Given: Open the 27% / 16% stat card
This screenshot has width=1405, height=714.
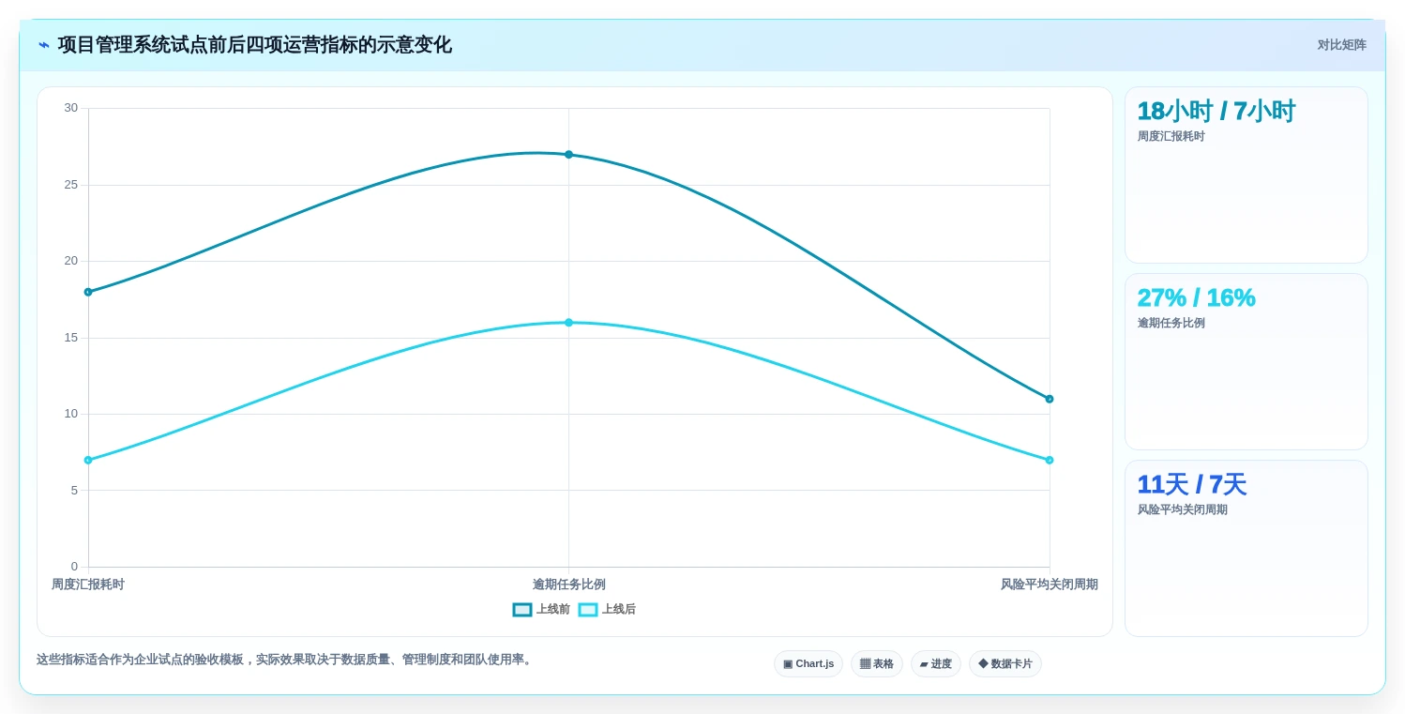Looking at the screenshot, I should 1246,362.
